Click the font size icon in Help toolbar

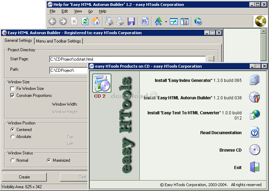158,22
